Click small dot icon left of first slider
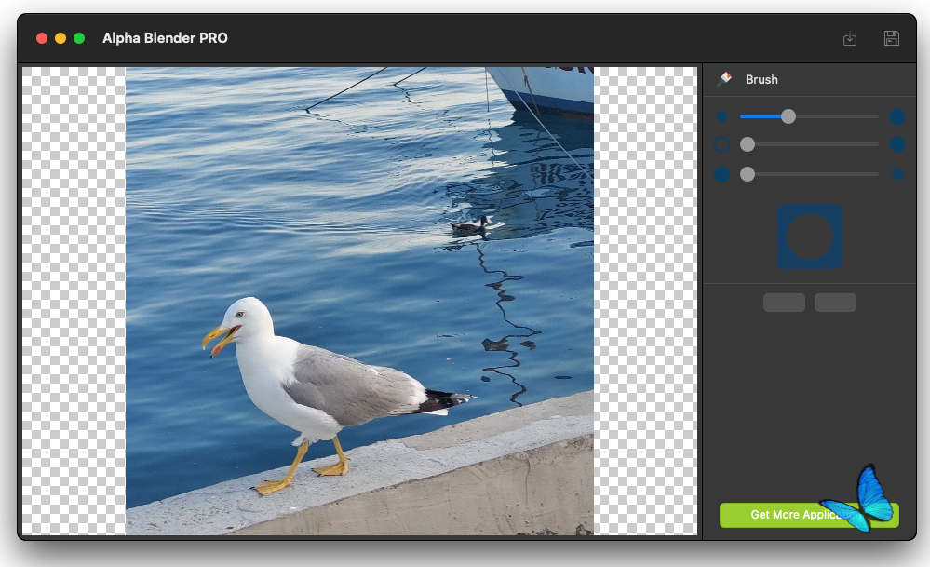Screen dimensions: 930x567 tap(721, 116)
